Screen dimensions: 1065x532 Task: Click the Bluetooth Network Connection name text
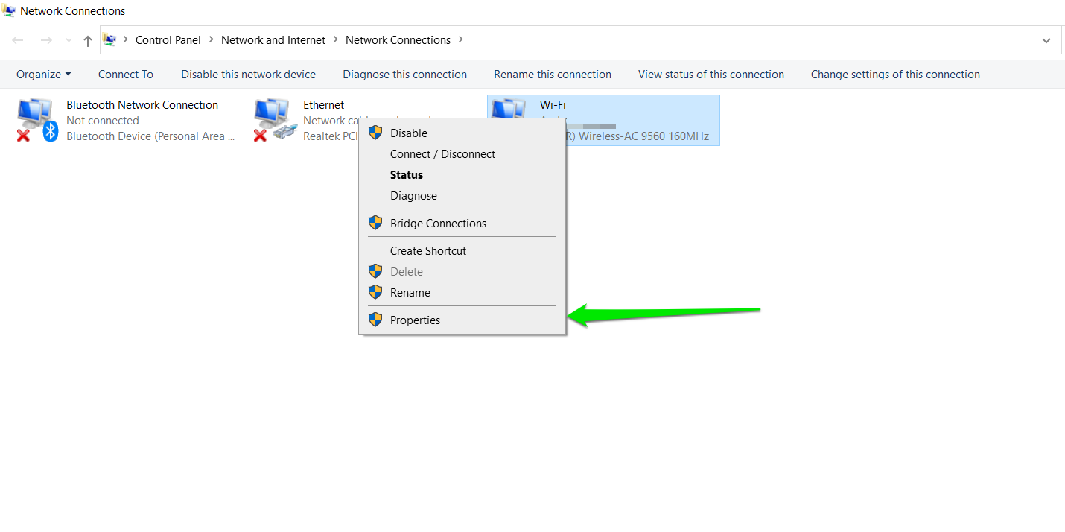(142, 105)
